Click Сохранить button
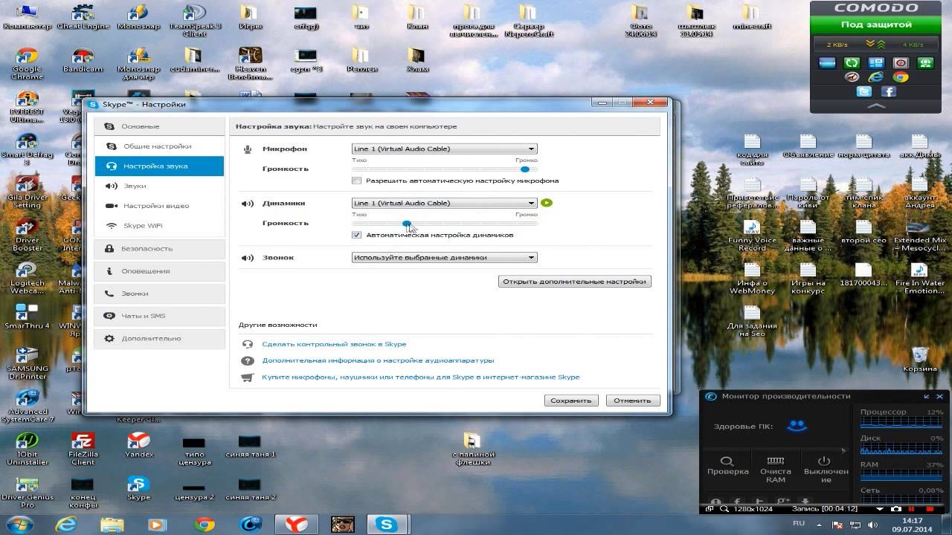 tap(571, 400)
